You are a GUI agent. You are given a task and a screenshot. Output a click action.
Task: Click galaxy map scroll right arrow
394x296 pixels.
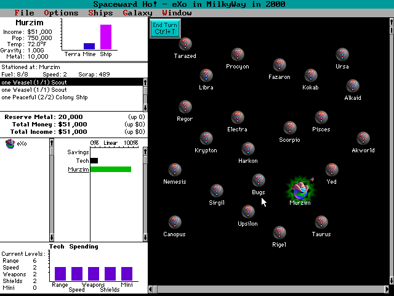pyautogui.click(x=387, y=289)
